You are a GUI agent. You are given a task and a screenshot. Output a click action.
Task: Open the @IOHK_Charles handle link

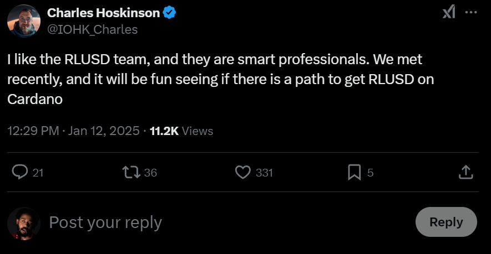pyautogui.click(x=93, y=29)
